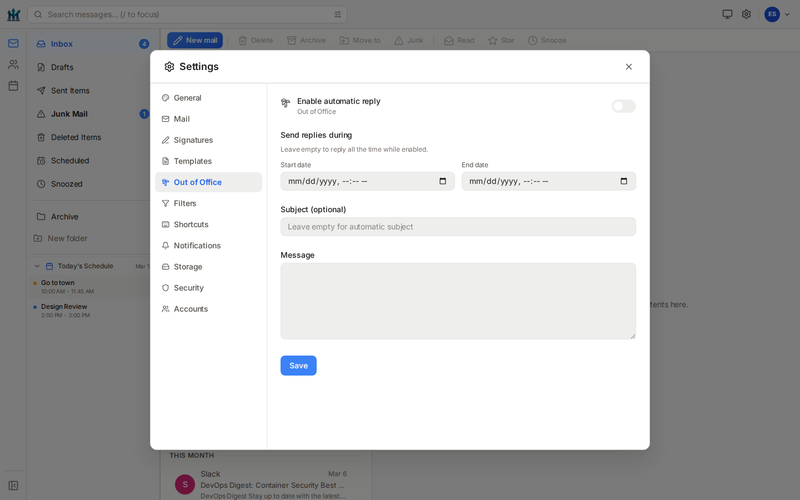Go to Security settings

coord(188,288)
